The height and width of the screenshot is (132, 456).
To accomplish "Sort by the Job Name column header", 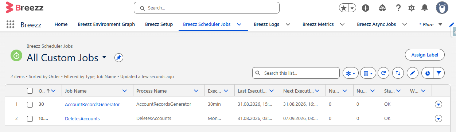I will 76,91.
